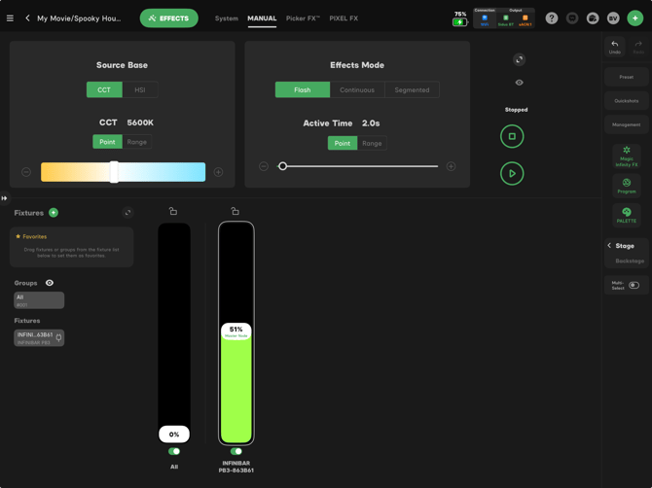The width and height of the screenshot is (652, 488).
Task: Click the Active Time 2.0s value
Action: (371, 123)
